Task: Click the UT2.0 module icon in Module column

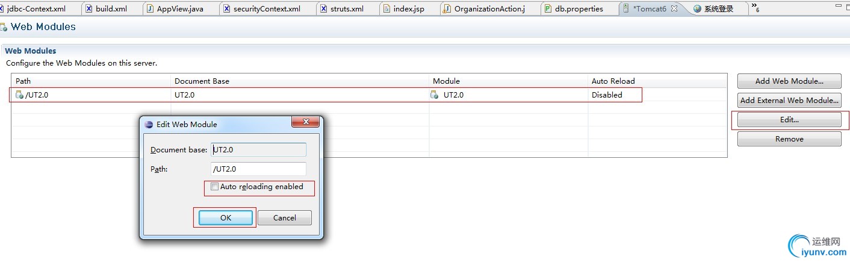Action: click(x=435, y=95)
